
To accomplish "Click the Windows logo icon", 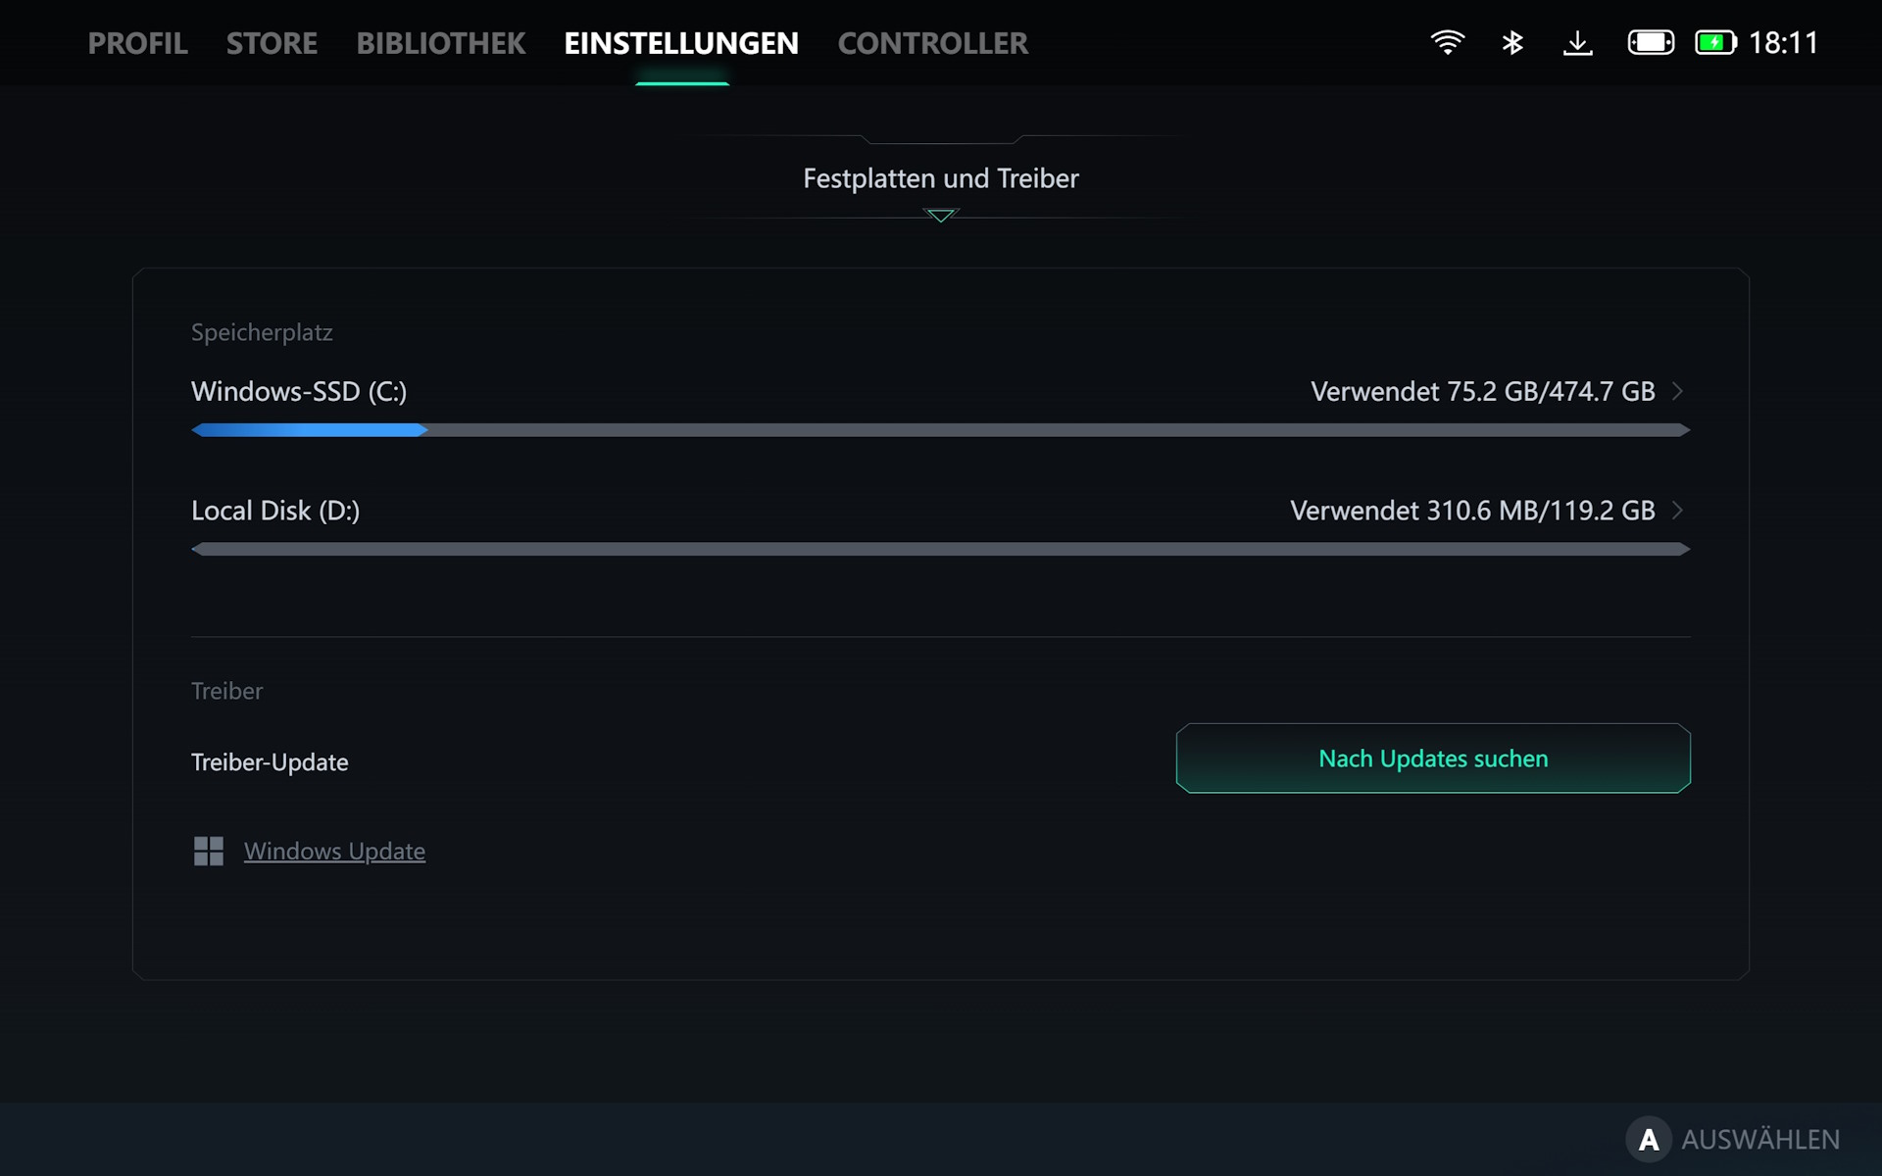I will 209,851.
